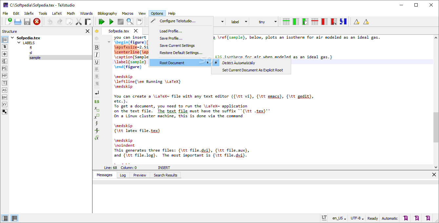Open PS symbols panel in the sidebar
The width and height of the screenshot is (439, 223).
click(x=5, y=68)
